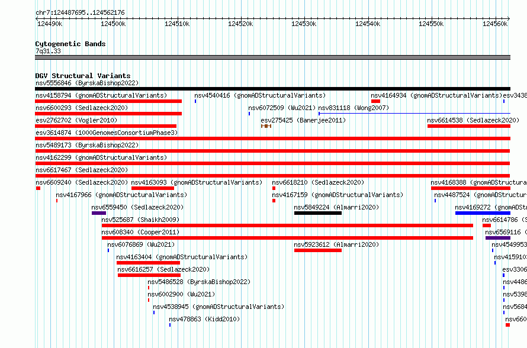Select the blue nsv4169272 variant bar
The height and width of the screenshot is (348, 527).
(x=483, y=213)
